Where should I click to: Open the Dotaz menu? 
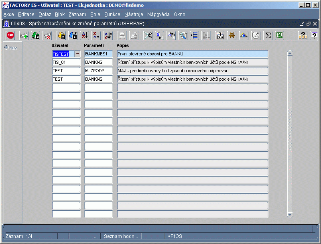(45, 14)
